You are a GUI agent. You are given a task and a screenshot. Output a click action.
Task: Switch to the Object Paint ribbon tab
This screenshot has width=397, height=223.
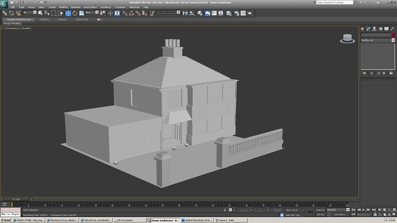coord(82,19)
